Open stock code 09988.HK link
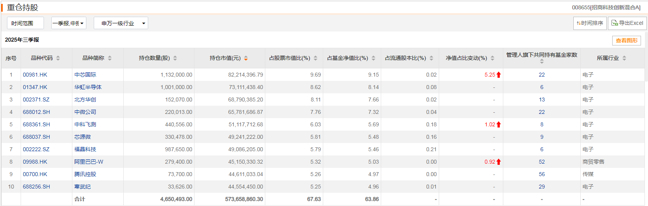Screen dimensions: 648x206 (x=35, y=162)
